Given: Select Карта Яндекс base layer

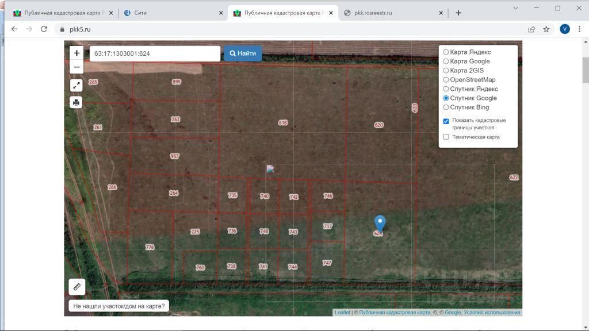Looking at the screenshot, I should tap(446, 52).
